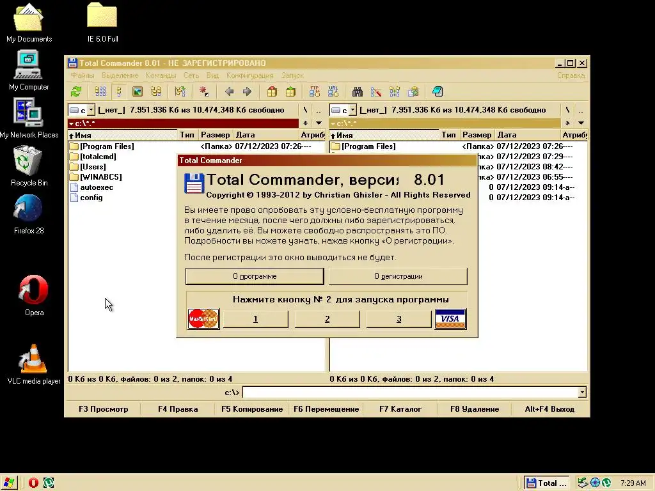The image size is (655, 491).
Task: Click the pack files toolbar icon
Action: point(272,91)
